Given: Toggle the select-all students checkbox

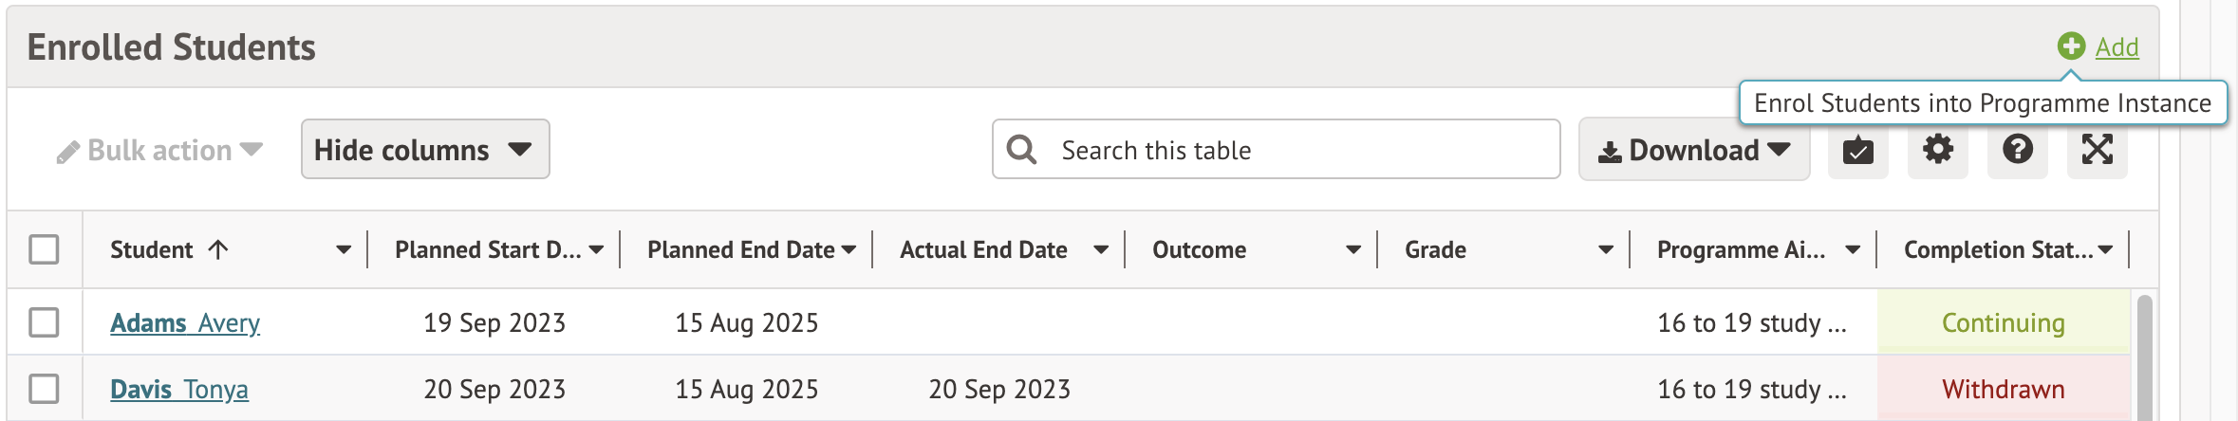Looking at the screenshot, I should [x=44, y=249].
